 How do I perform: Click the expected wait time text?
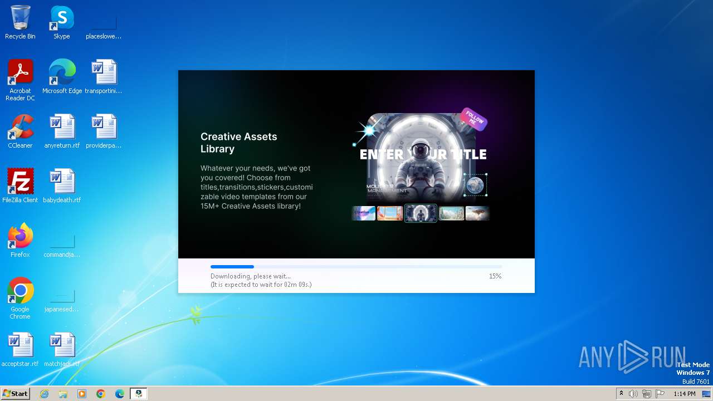pyautogui.click(x=261, y=285)
